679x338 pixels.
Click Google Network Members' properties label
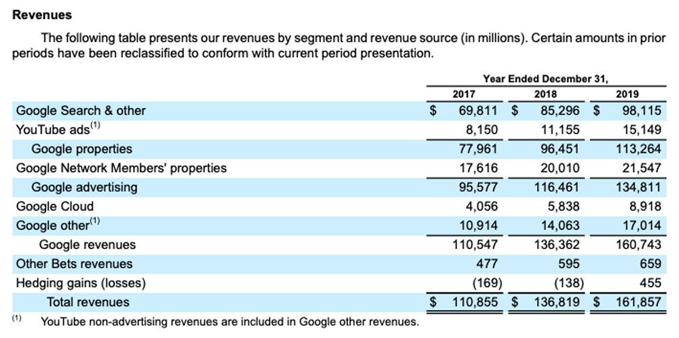click(x=122, y=168)
